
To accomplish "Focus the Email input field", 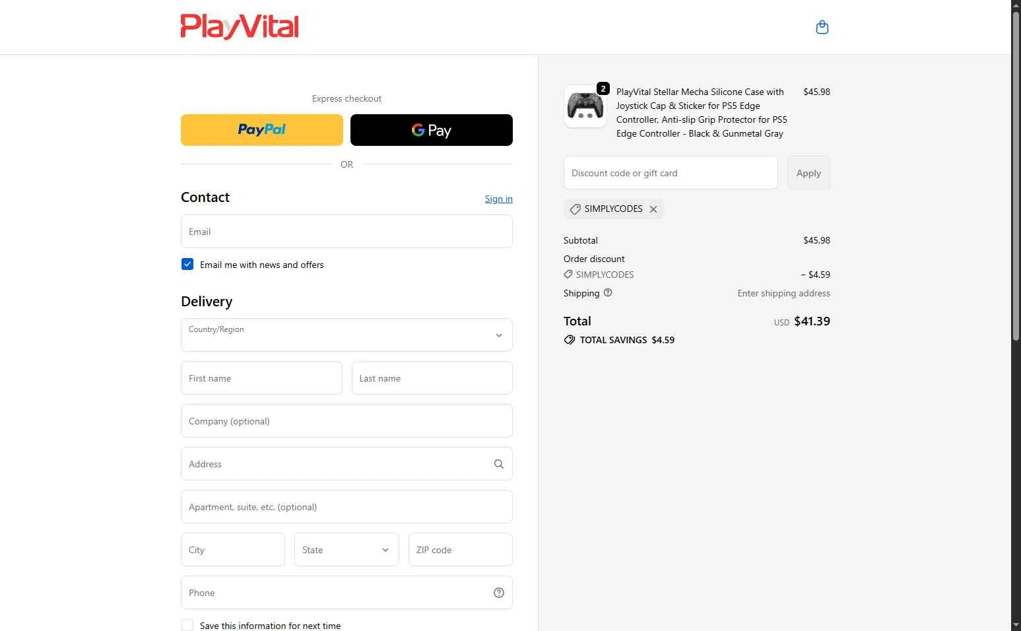I will coord(346,232).
